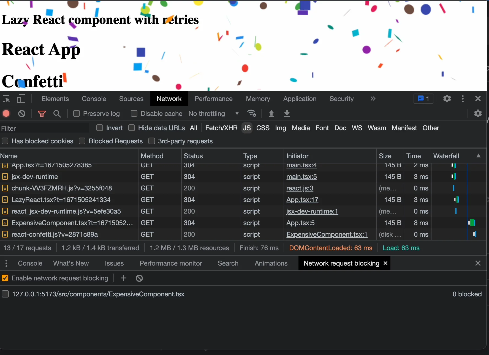Image resolution: width=489 pixels, height=355 pixels.
Task: Expand the more DevTools tabs chevron
Action: 373,99
